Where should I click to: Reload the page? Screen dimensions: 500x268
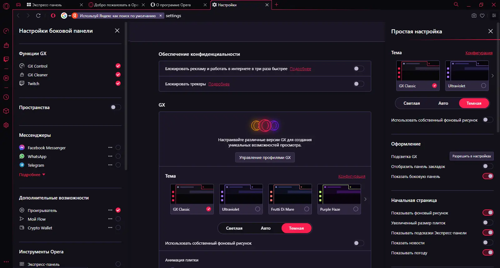tap(38, 16)
